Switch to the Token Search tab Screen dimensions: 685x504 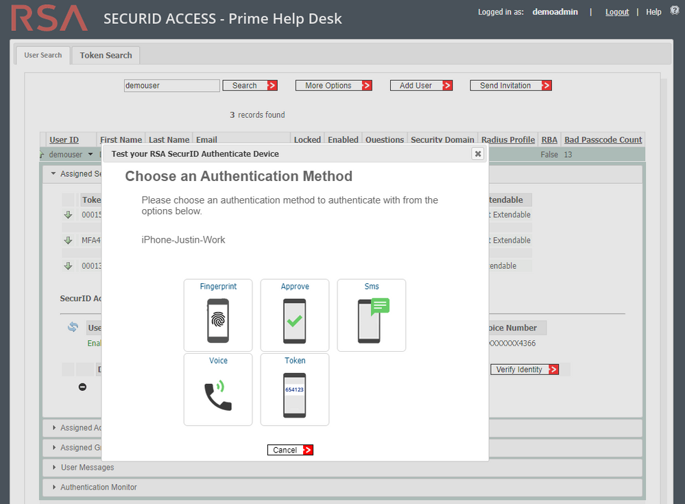pyautogui.click(x=105, y=55)
